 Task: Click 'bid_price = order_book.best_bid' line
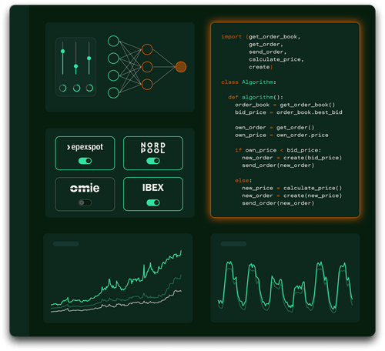coord(289,112)
